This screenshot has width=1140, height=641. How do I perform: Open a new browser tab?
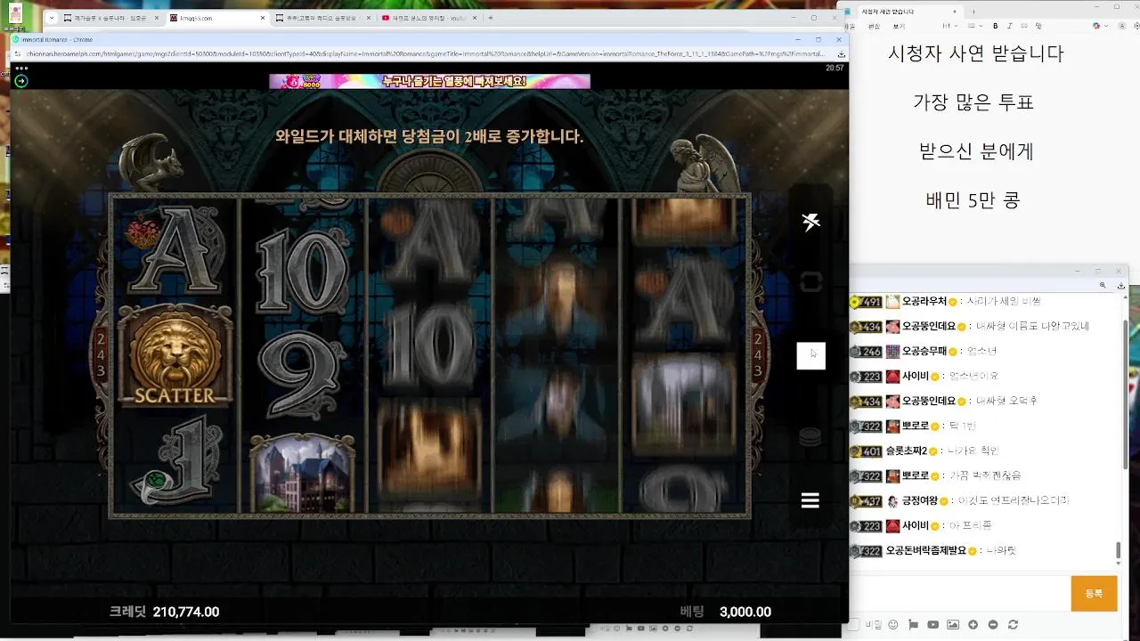pyautogui.click(x=490, y=18)
